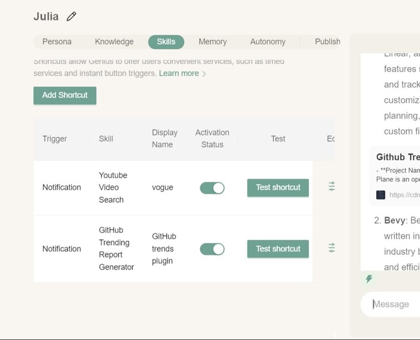Image resolution: width=420 pixels, height=340 pixels.
Task: Test the GitHub Trending Report Generator shortcut
Action: (278, 249)
